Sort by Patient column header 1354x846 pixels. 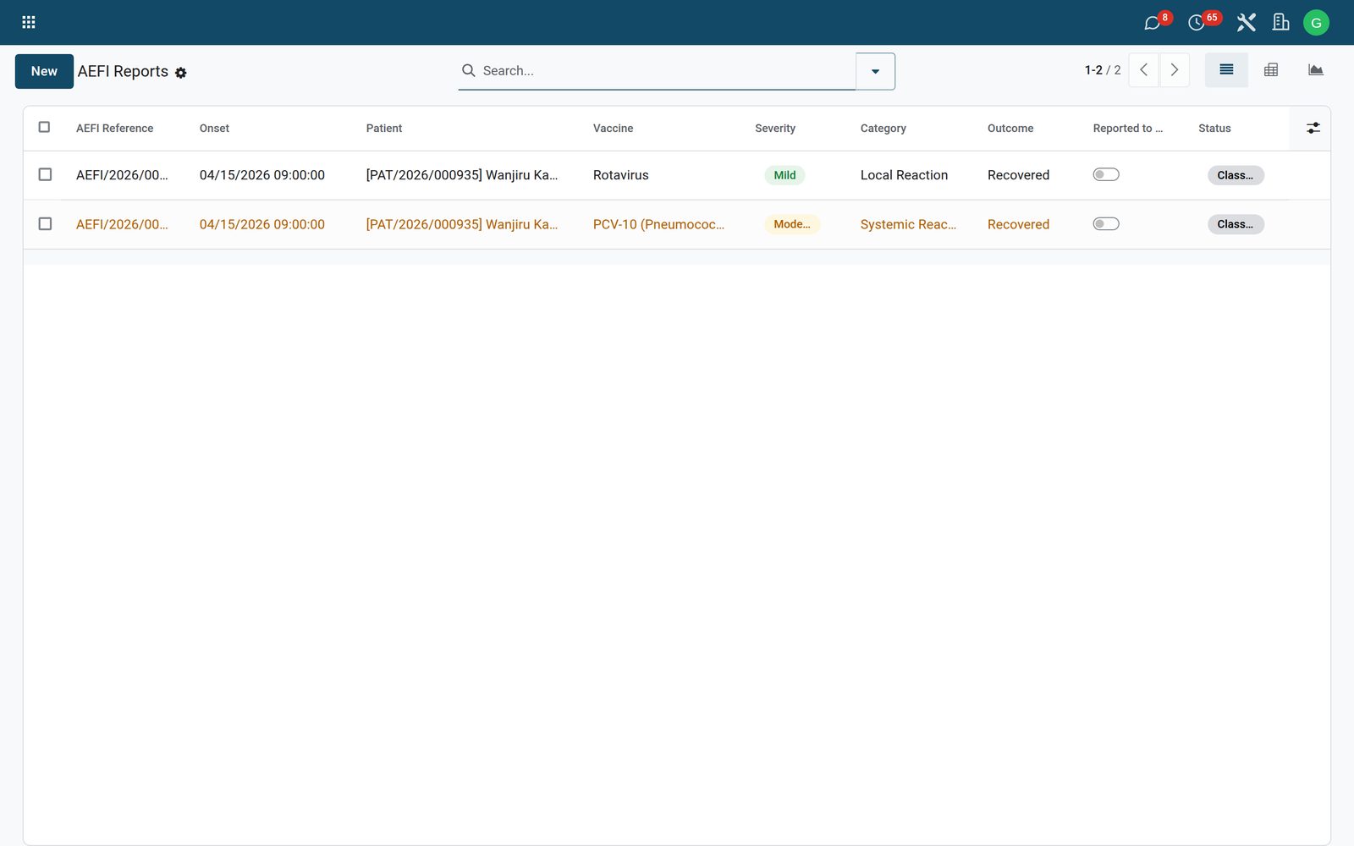(384, 129)
